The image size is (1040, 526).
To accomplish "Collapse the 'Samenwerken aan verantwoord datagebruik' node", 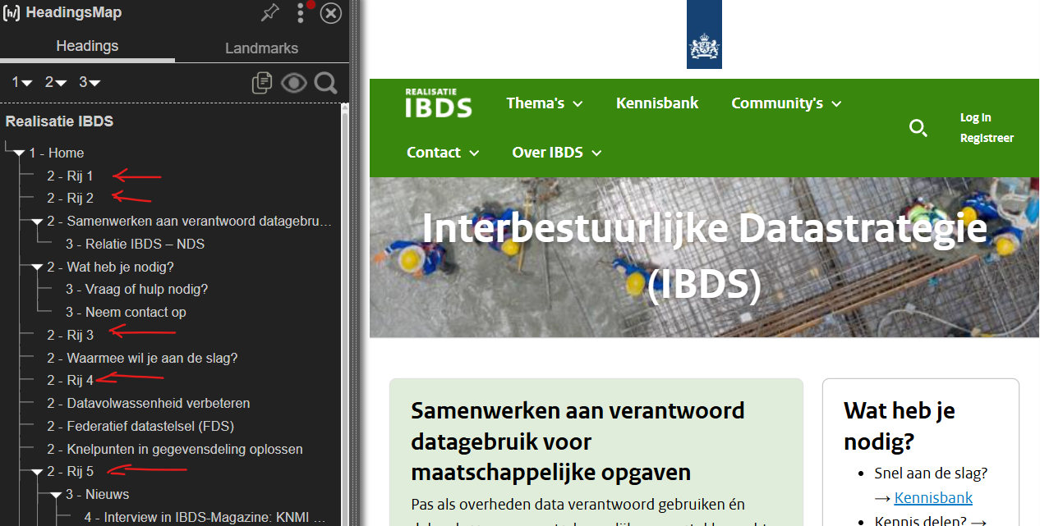I will (37, 222).
